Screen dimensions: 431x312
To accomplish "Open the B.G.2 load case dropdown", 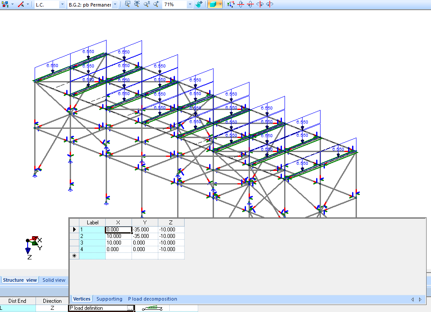I will (x=115, y=5).
